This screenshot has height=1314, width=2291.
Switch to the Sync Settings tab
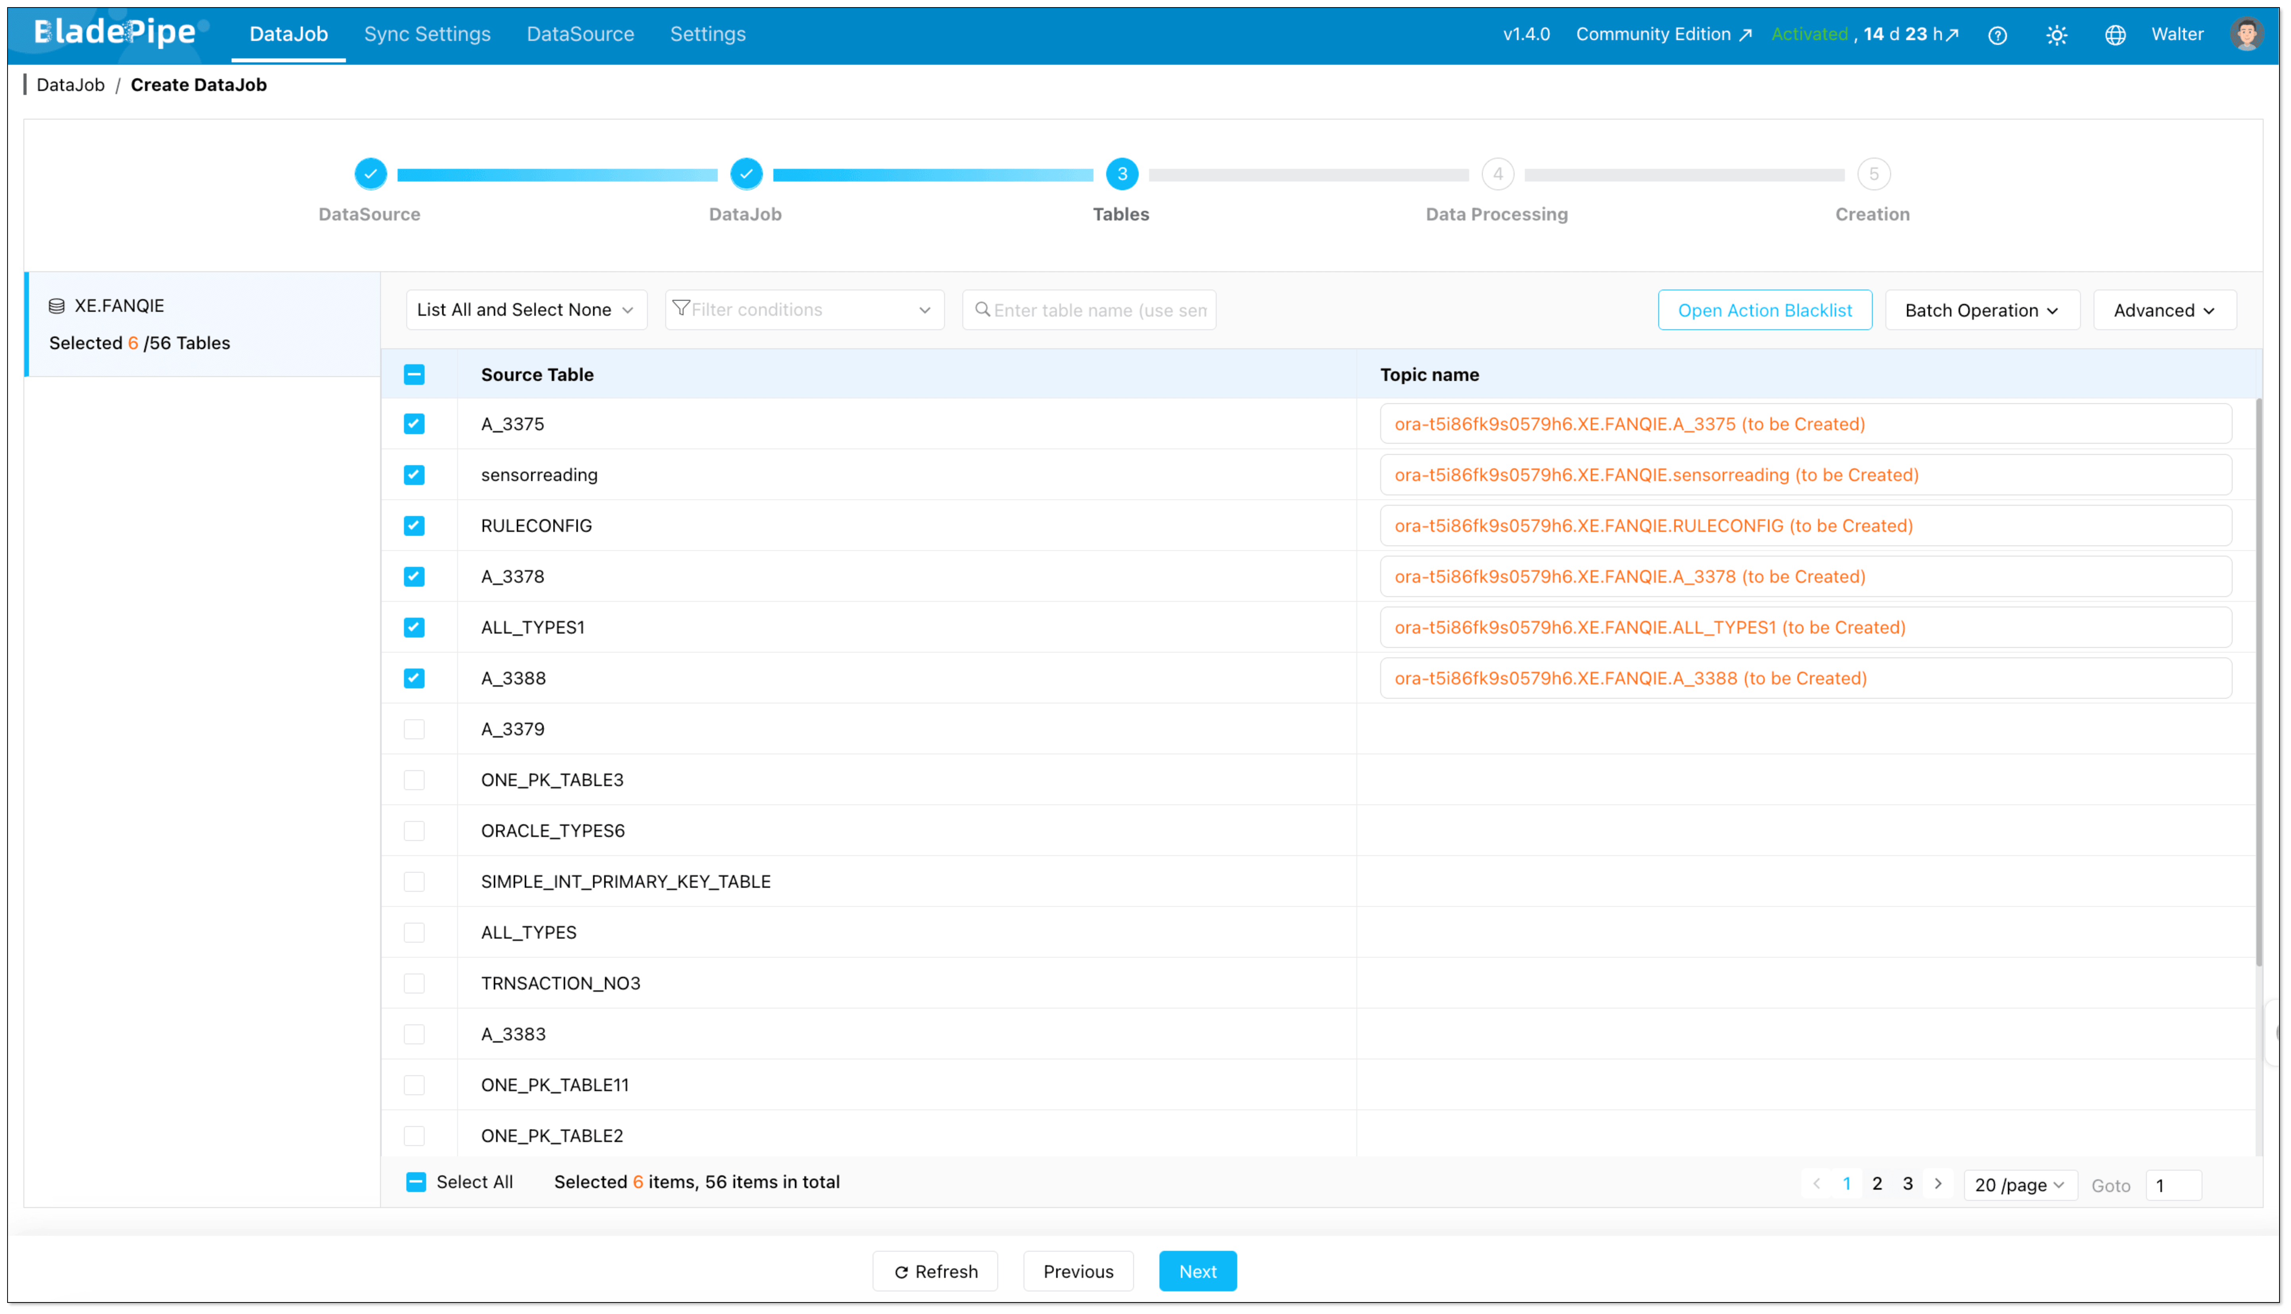click(x=427, y=34)
